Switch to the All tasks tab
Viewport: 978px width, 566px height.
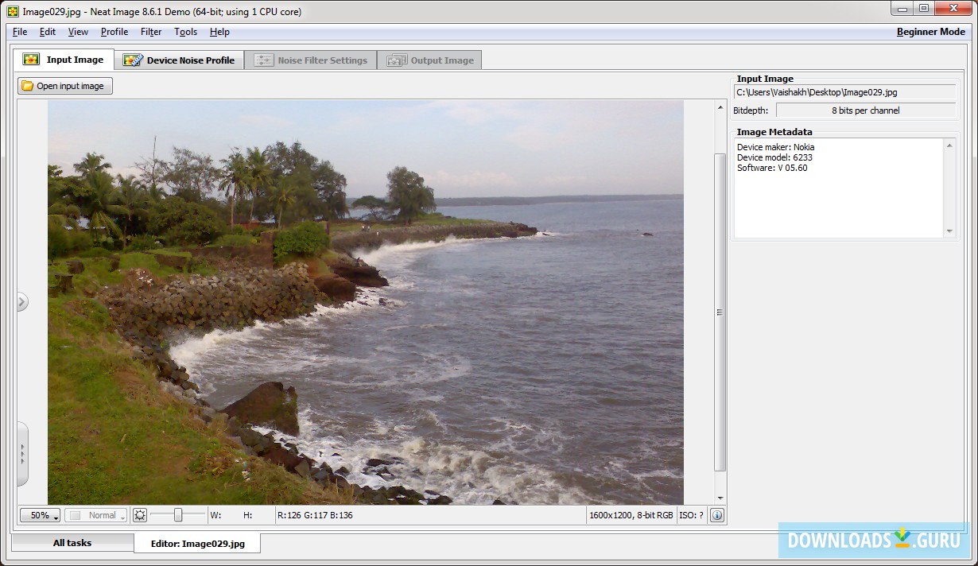tap(72, 543)
